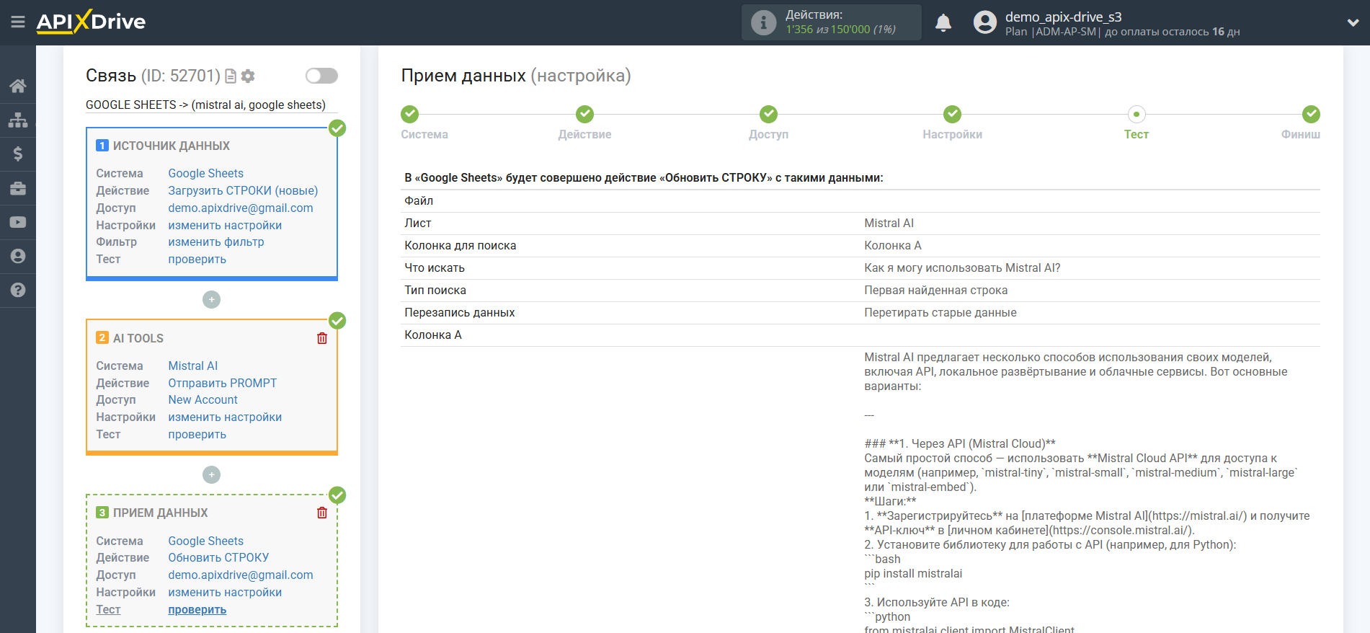Open the help question sidebar icon
This screenshot has height=633, width=1370.
18,290
